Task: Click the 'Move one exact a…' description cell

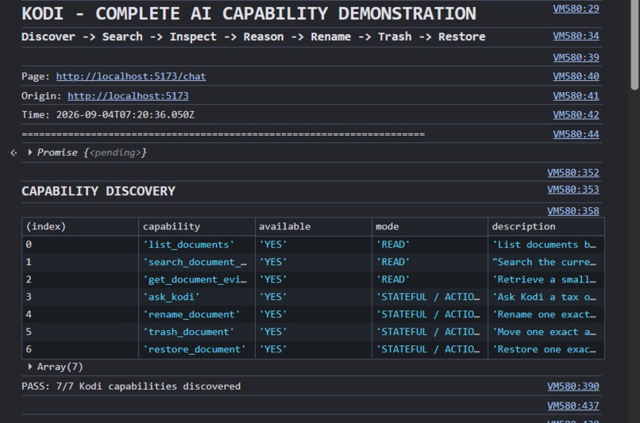Action: pyautogui.click(x=546, y=332)
